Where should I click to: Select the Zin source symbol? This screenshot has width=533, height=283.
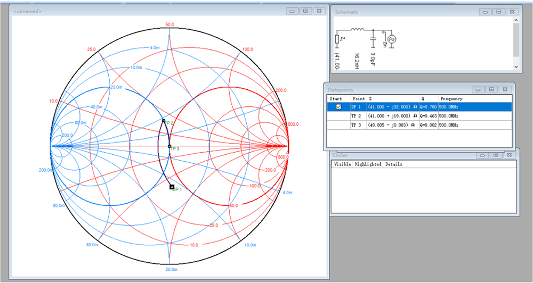coord(392,39)
